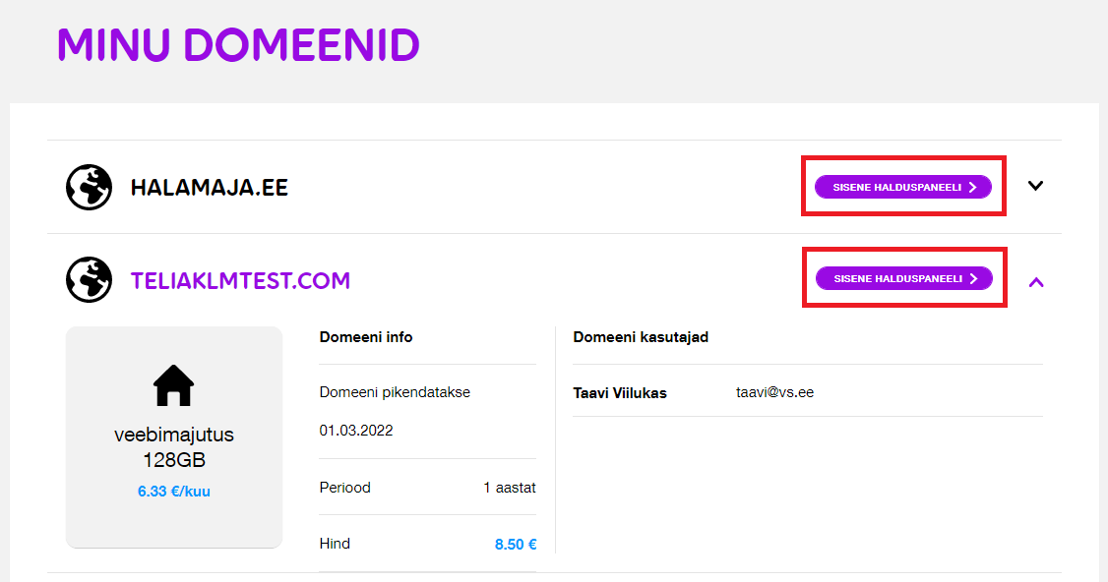Click user name Taavi Viilukas
1108x582 pixels.
620,393
